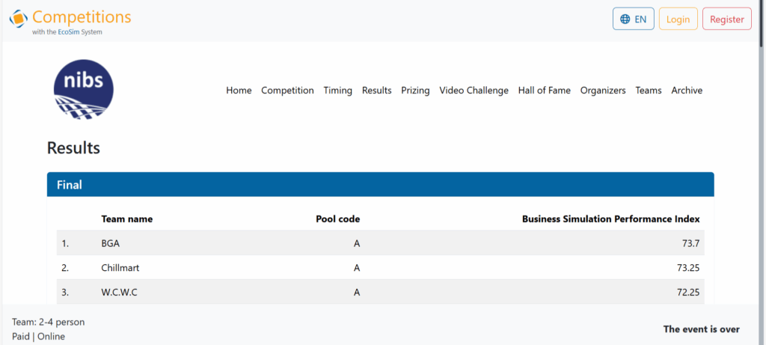Select the Teams menu item
Image resolution: width=766 pixels, height=345 pixels.
click(x=648, y=91)
